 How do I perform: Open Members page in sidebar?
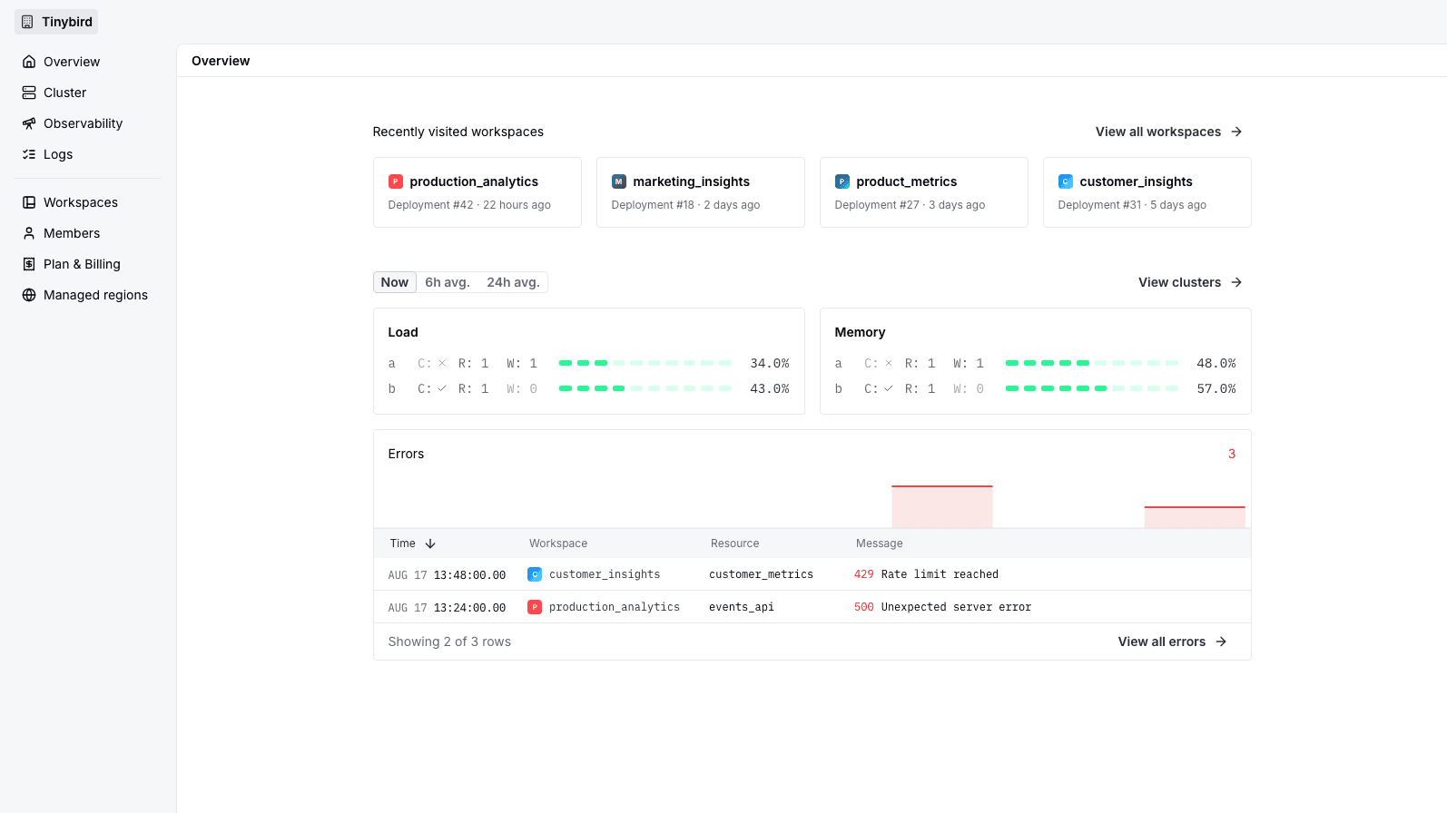pyautogui.click(x=88, y=233)
